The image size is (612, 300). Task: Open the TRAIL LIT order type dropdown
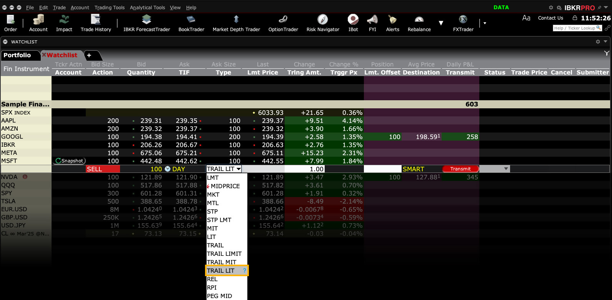pos(224,169)
